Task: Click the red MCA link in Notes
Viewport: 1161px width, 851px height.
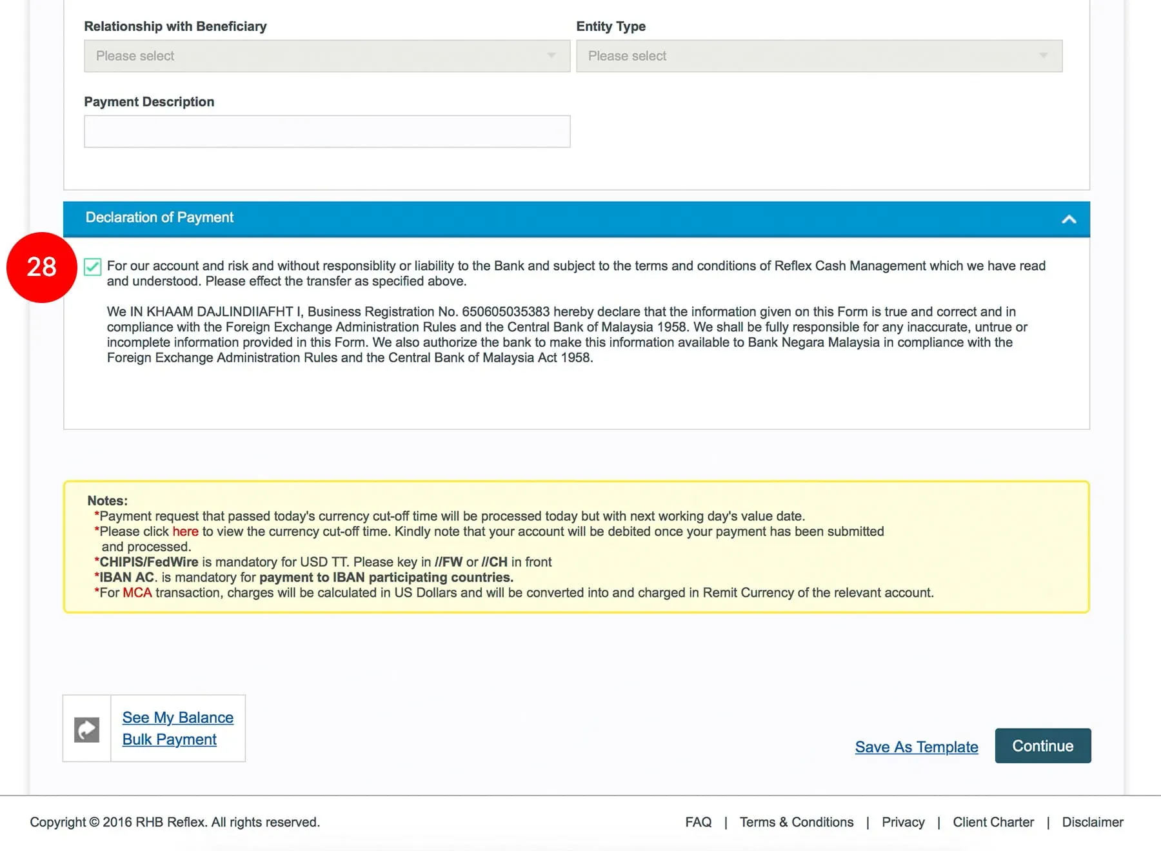Action: coord(137,592)
